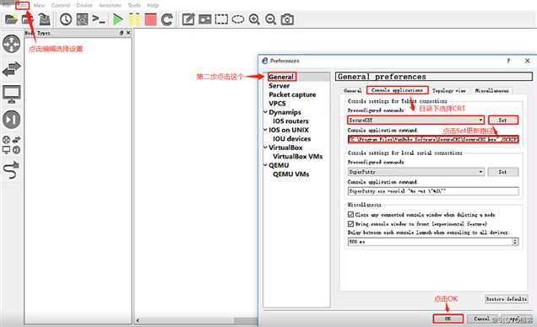Viewport: 537px width, 327px height.
Task: Take a screenshot with the camera icon
Action: 287,19
